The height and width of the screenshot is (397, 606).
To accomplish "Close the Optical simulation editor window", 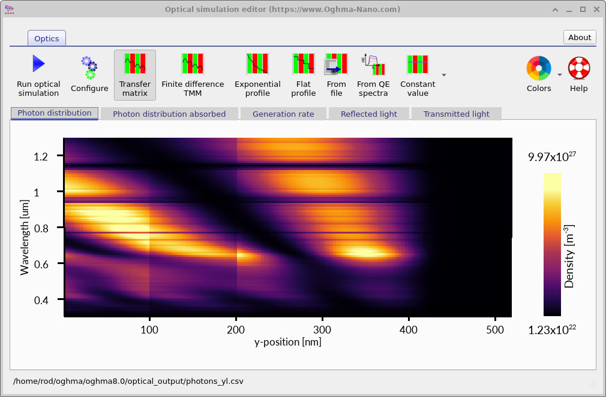I will pos(597,10).
